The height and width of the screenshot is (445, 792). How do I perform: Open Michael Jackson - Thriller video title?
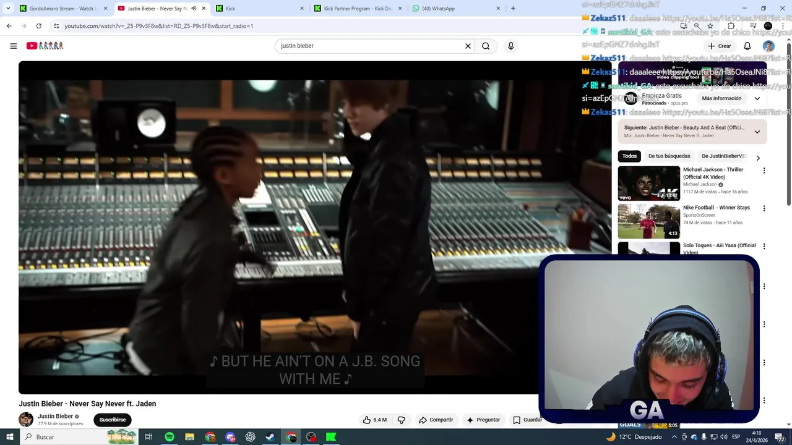click(x=713, y=173)
